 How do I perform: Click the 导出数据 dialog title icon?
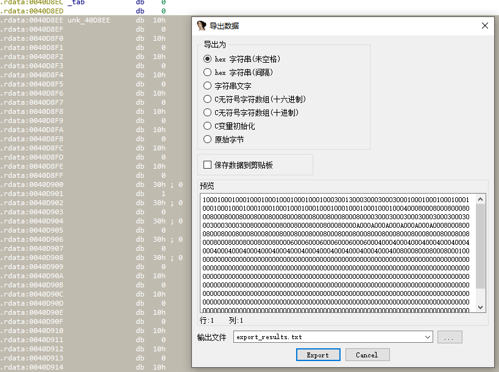point(202,26)
